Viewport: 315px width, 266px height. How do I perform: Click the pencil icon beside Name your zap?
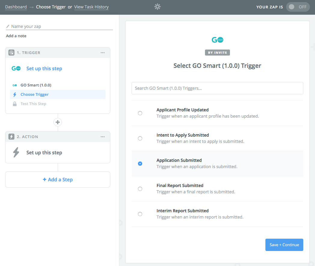coord(8,26)
